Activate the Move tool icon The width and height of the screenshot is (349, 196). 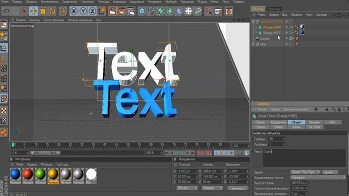(x=33, y=11)
